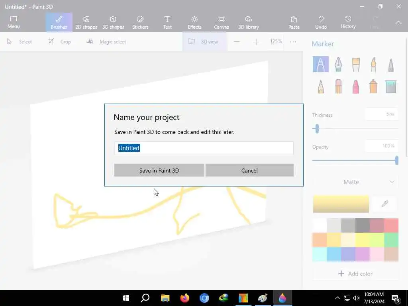This screenshot has width=408, height=306.
Task: Open the Windows Start menu
Action: 126,298
